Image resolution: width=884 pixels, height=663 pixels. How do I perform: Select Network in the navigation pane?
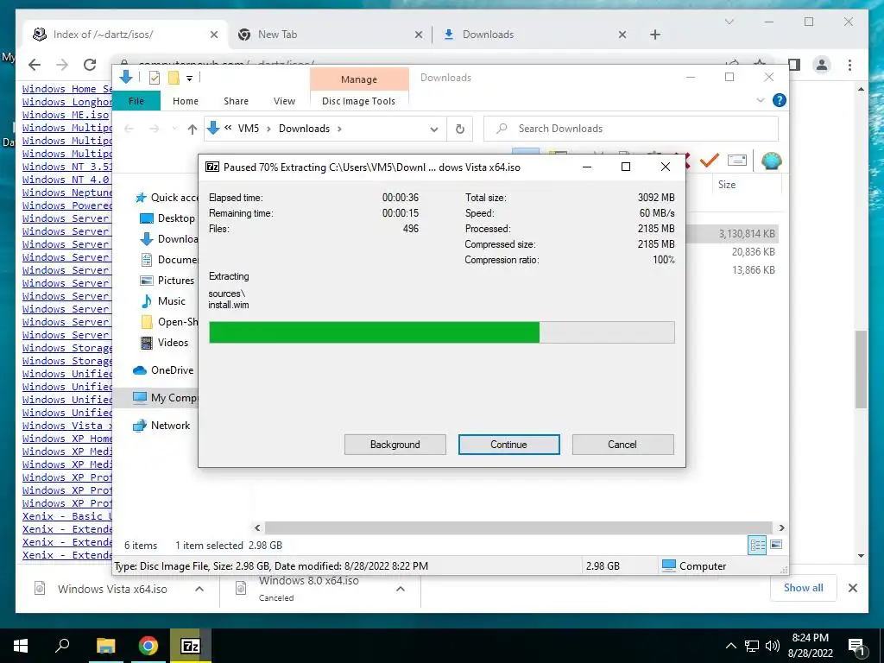pyautogui.click(x=161, y=426)
